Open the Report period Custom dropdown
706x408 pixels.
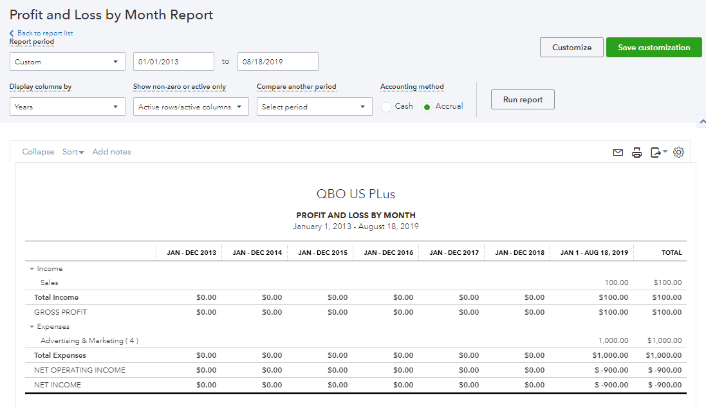coord(68,62)
